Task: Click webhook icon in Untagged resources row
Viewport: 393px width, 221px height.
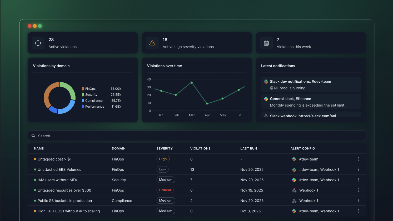Action: click(294, 190)
